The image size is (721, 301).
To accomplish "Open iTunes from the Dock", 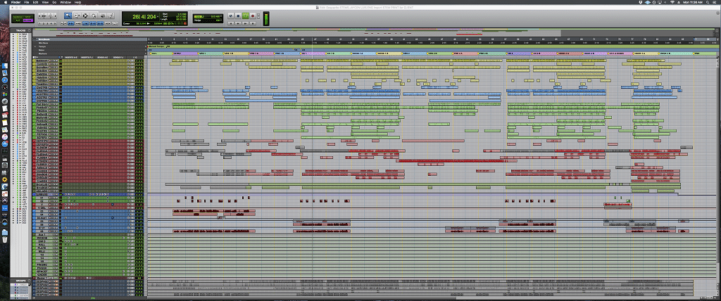I will tap(5, 136).
